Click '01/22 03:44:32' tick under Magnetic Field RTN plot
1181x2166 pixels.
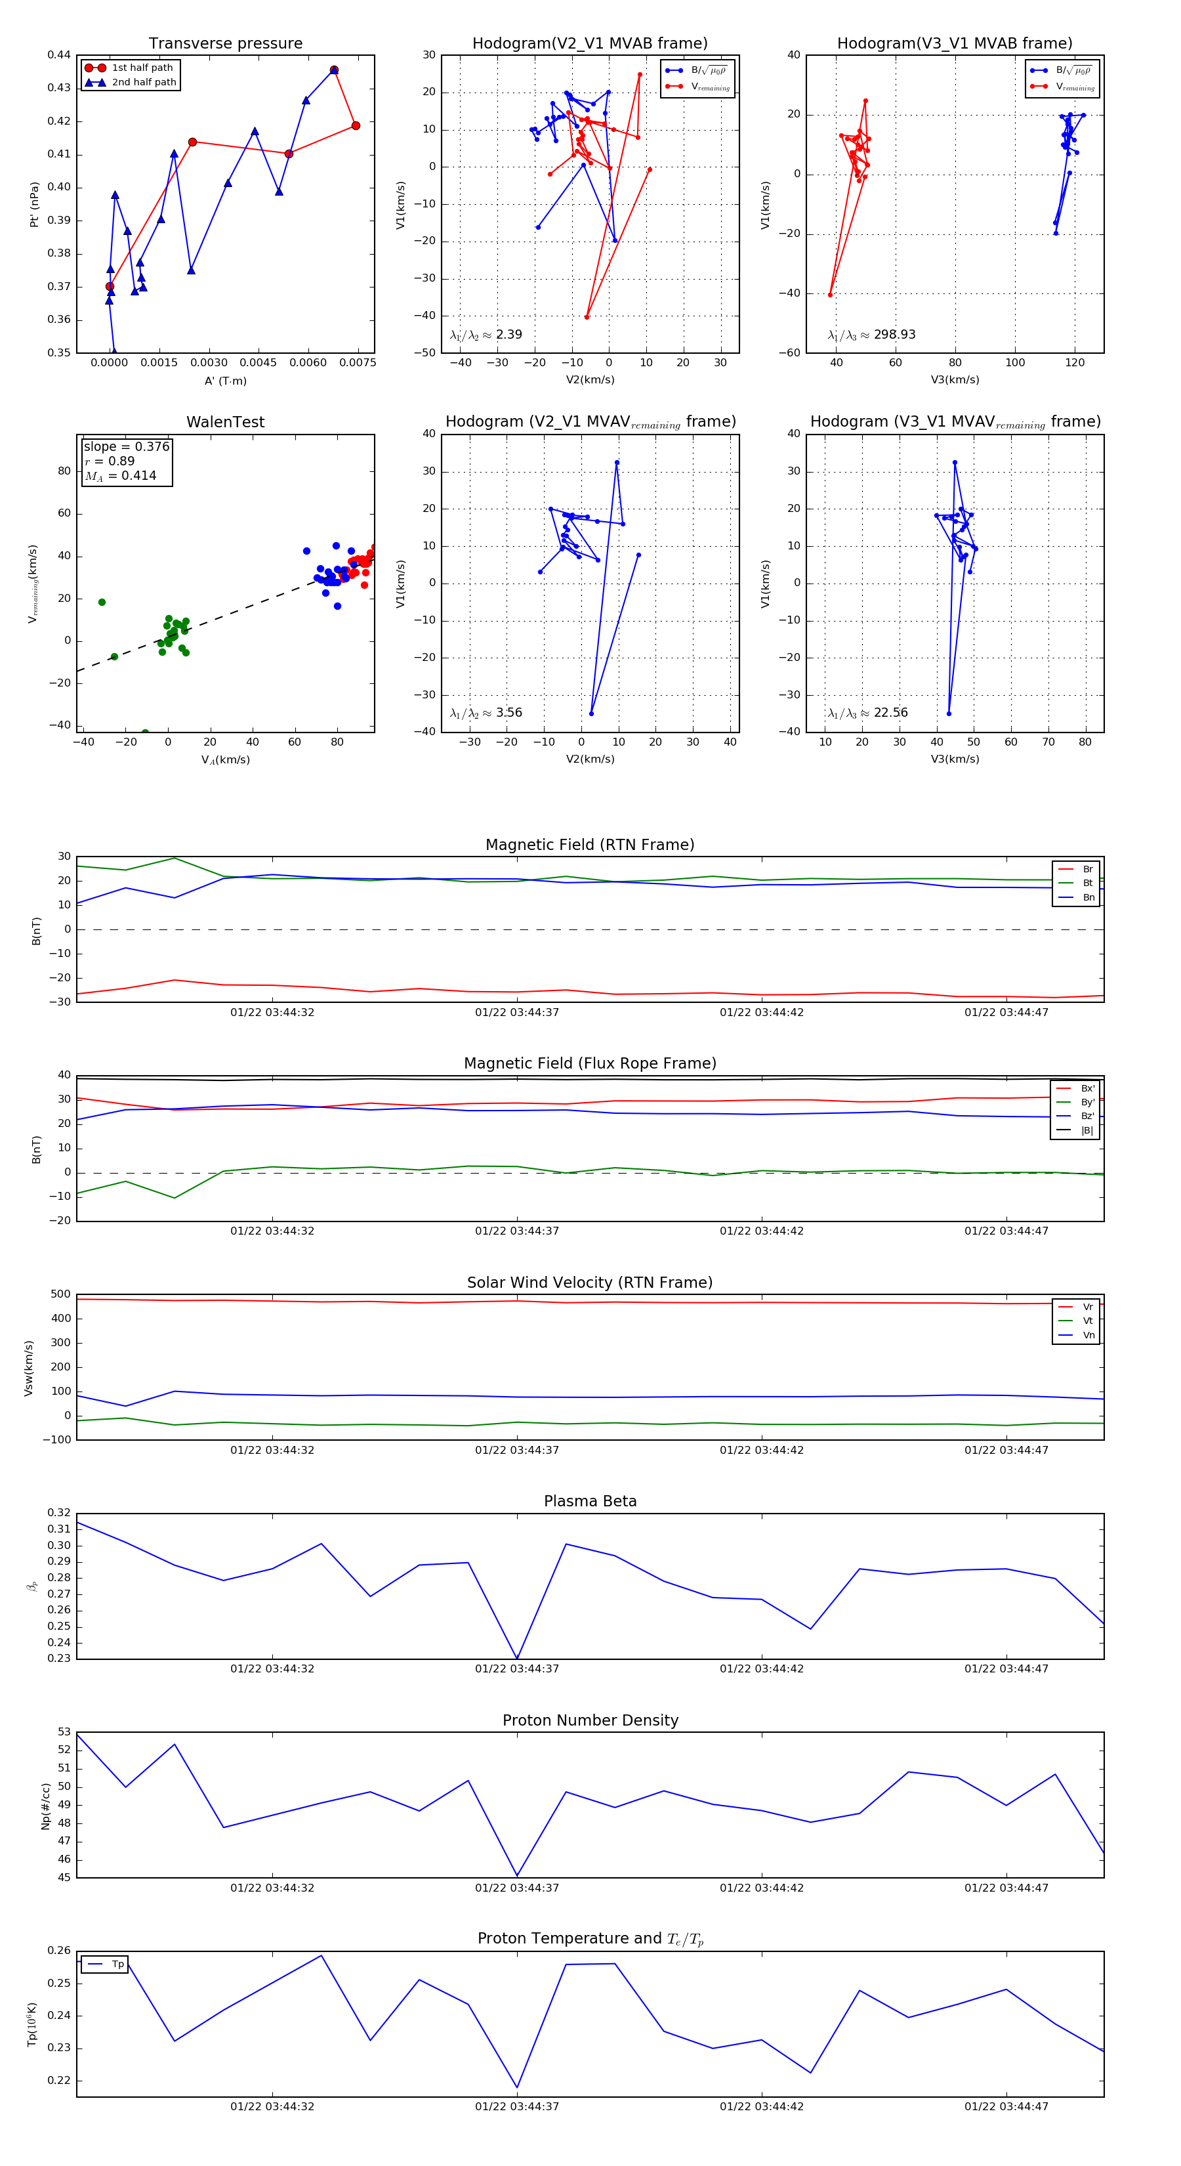click(x=272, y=1012)
